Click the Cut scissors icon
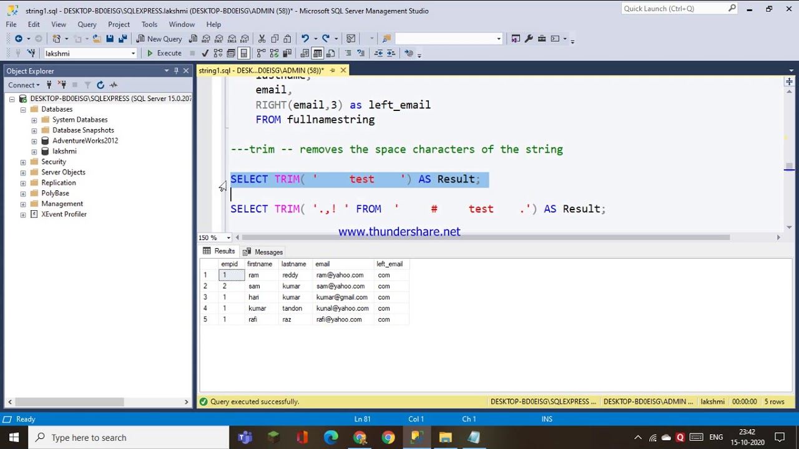The image size is (799, 449). click(262, 39)
